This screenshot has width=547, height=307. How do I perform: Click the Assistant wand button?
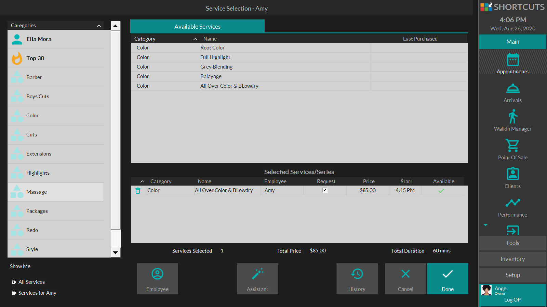[258, 279]
